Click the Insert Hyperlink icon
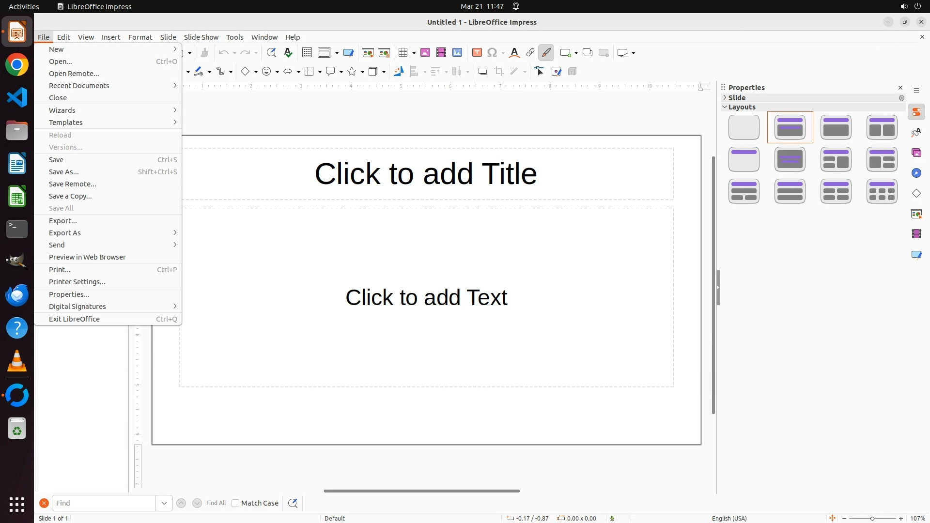This screenshot has height=523, width=930. [530, 53]
